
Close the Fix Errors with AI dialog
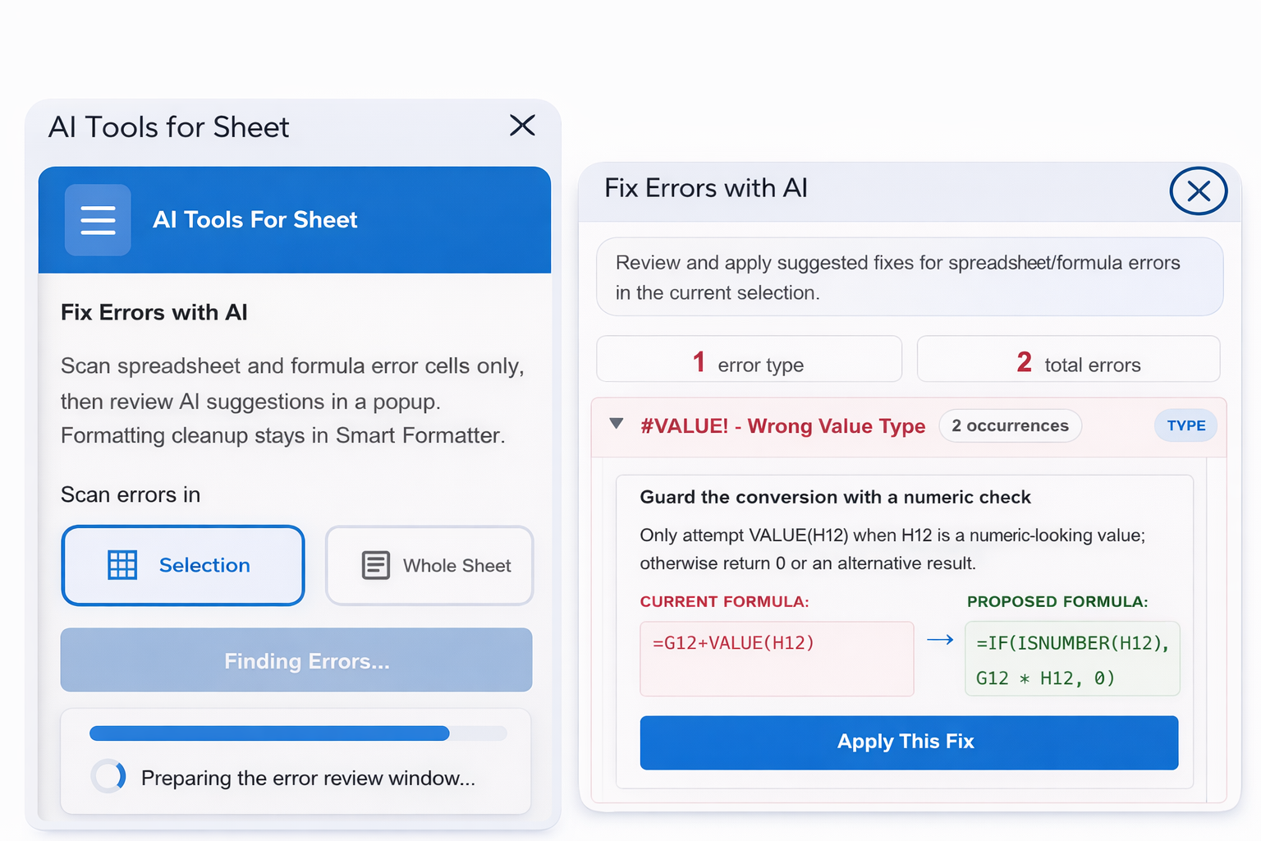pos(1198,191)
